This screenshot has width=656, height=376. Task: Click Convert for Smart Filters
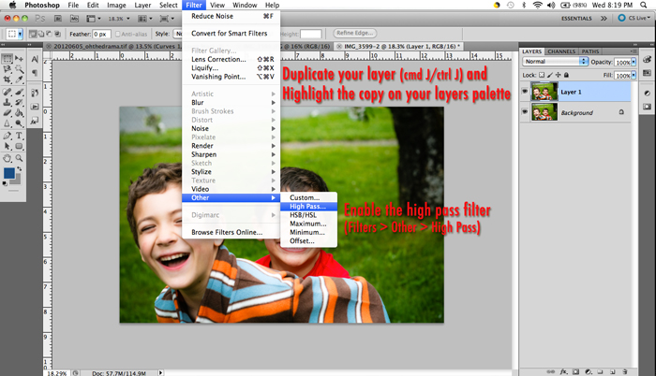[x=231, y=34]
